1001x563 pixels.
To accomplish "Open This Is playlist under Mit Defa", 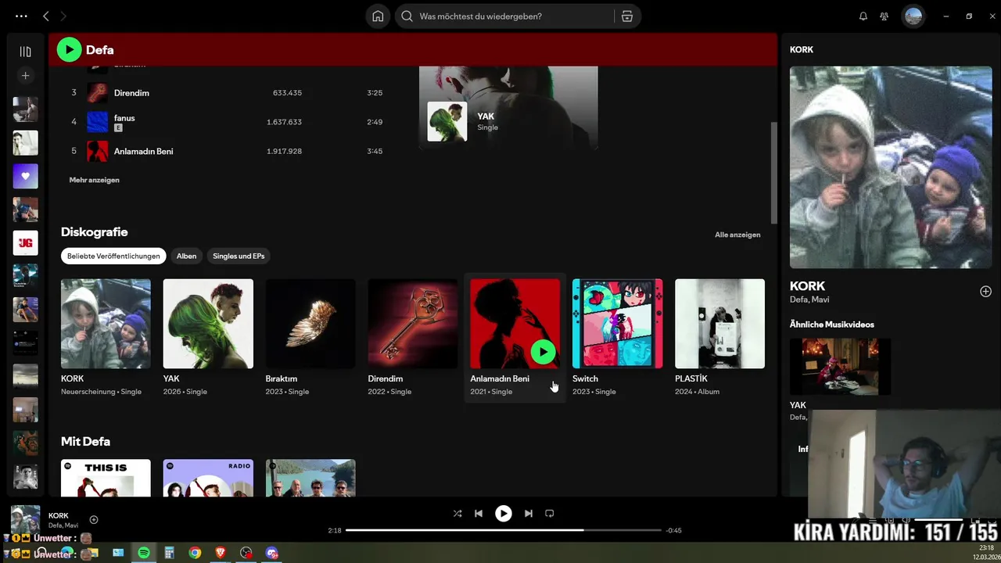I will [106, 478].
